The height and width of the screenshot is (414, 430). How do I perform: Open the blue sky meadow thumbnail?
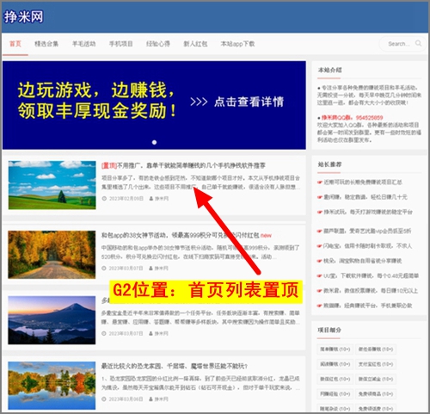pos(52,185)
